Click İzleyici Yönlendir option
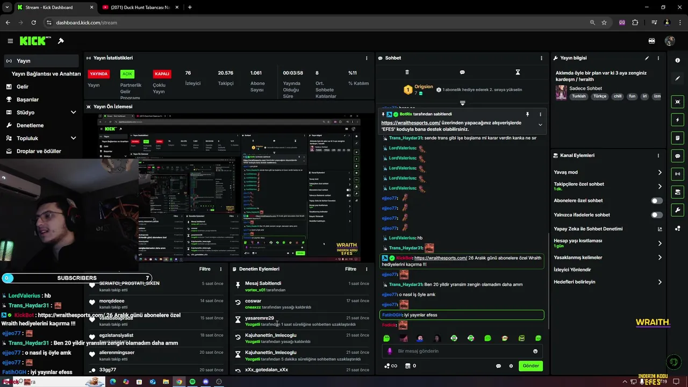 coord(572,270)
